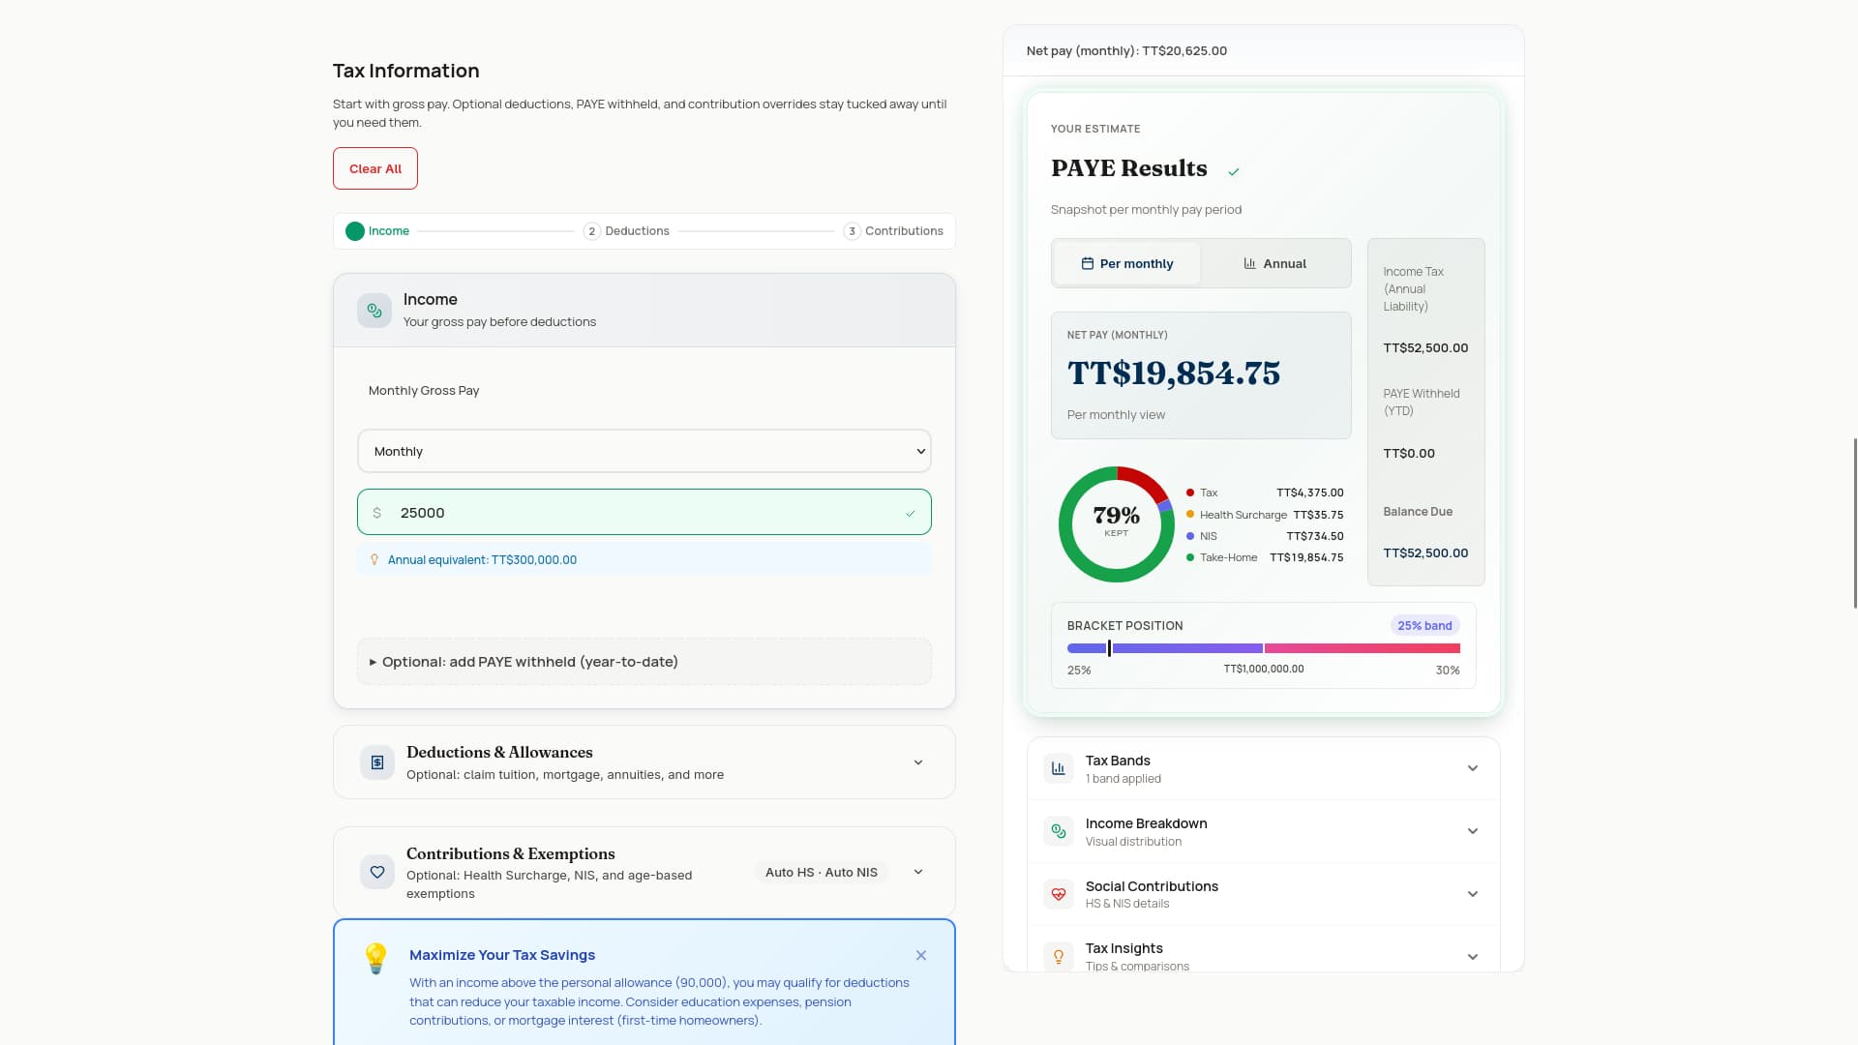The image size is (1858, 1045).
Task: Click the Tax Insights lightbulb icon
Action: coord(1059,956)
